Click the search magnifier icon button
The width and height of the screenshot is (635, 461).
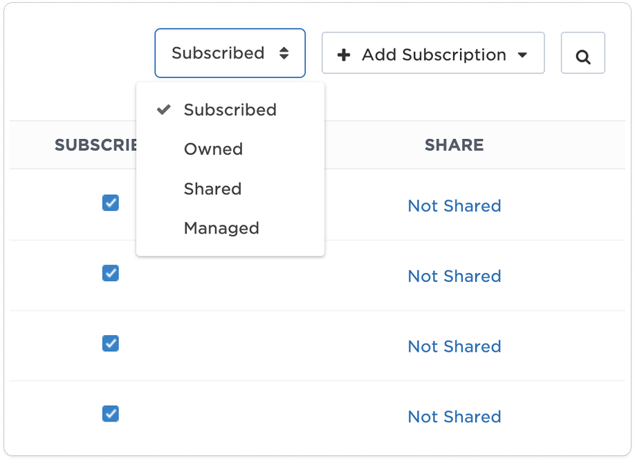pos(582,54)
